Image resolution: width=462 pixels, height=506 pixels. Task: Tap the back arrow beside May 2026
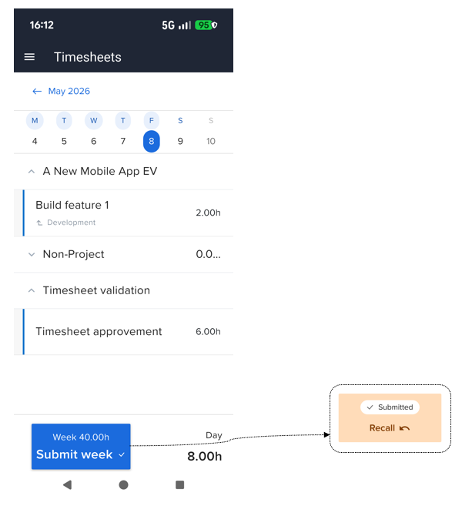[x=37, y=92]
